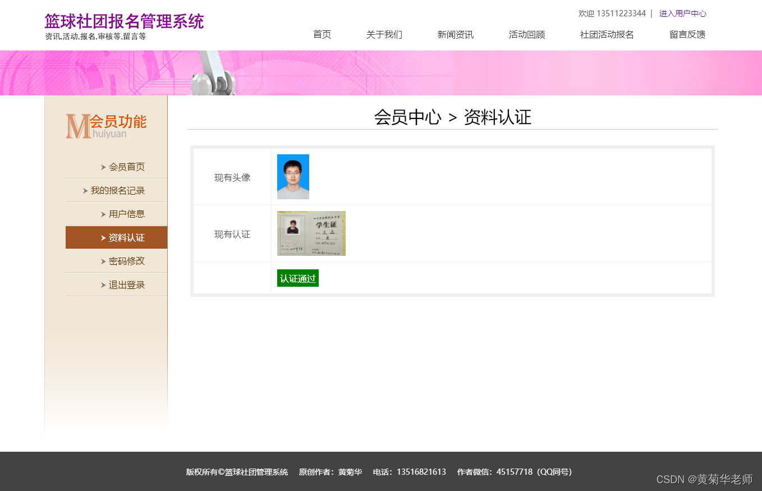Click the 进入用户中心 link
Viewport: 762px width, 491px height.
coord(683,13)
